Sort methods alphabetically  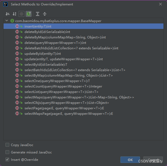(x=14, y=14)
